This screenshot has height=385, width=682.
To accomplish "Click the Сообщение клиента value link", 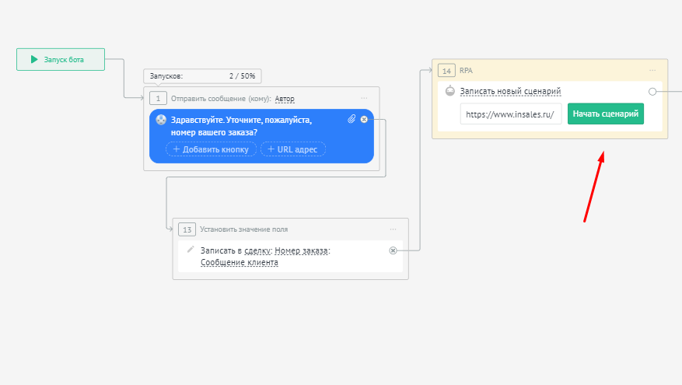I will click(239, 262).
